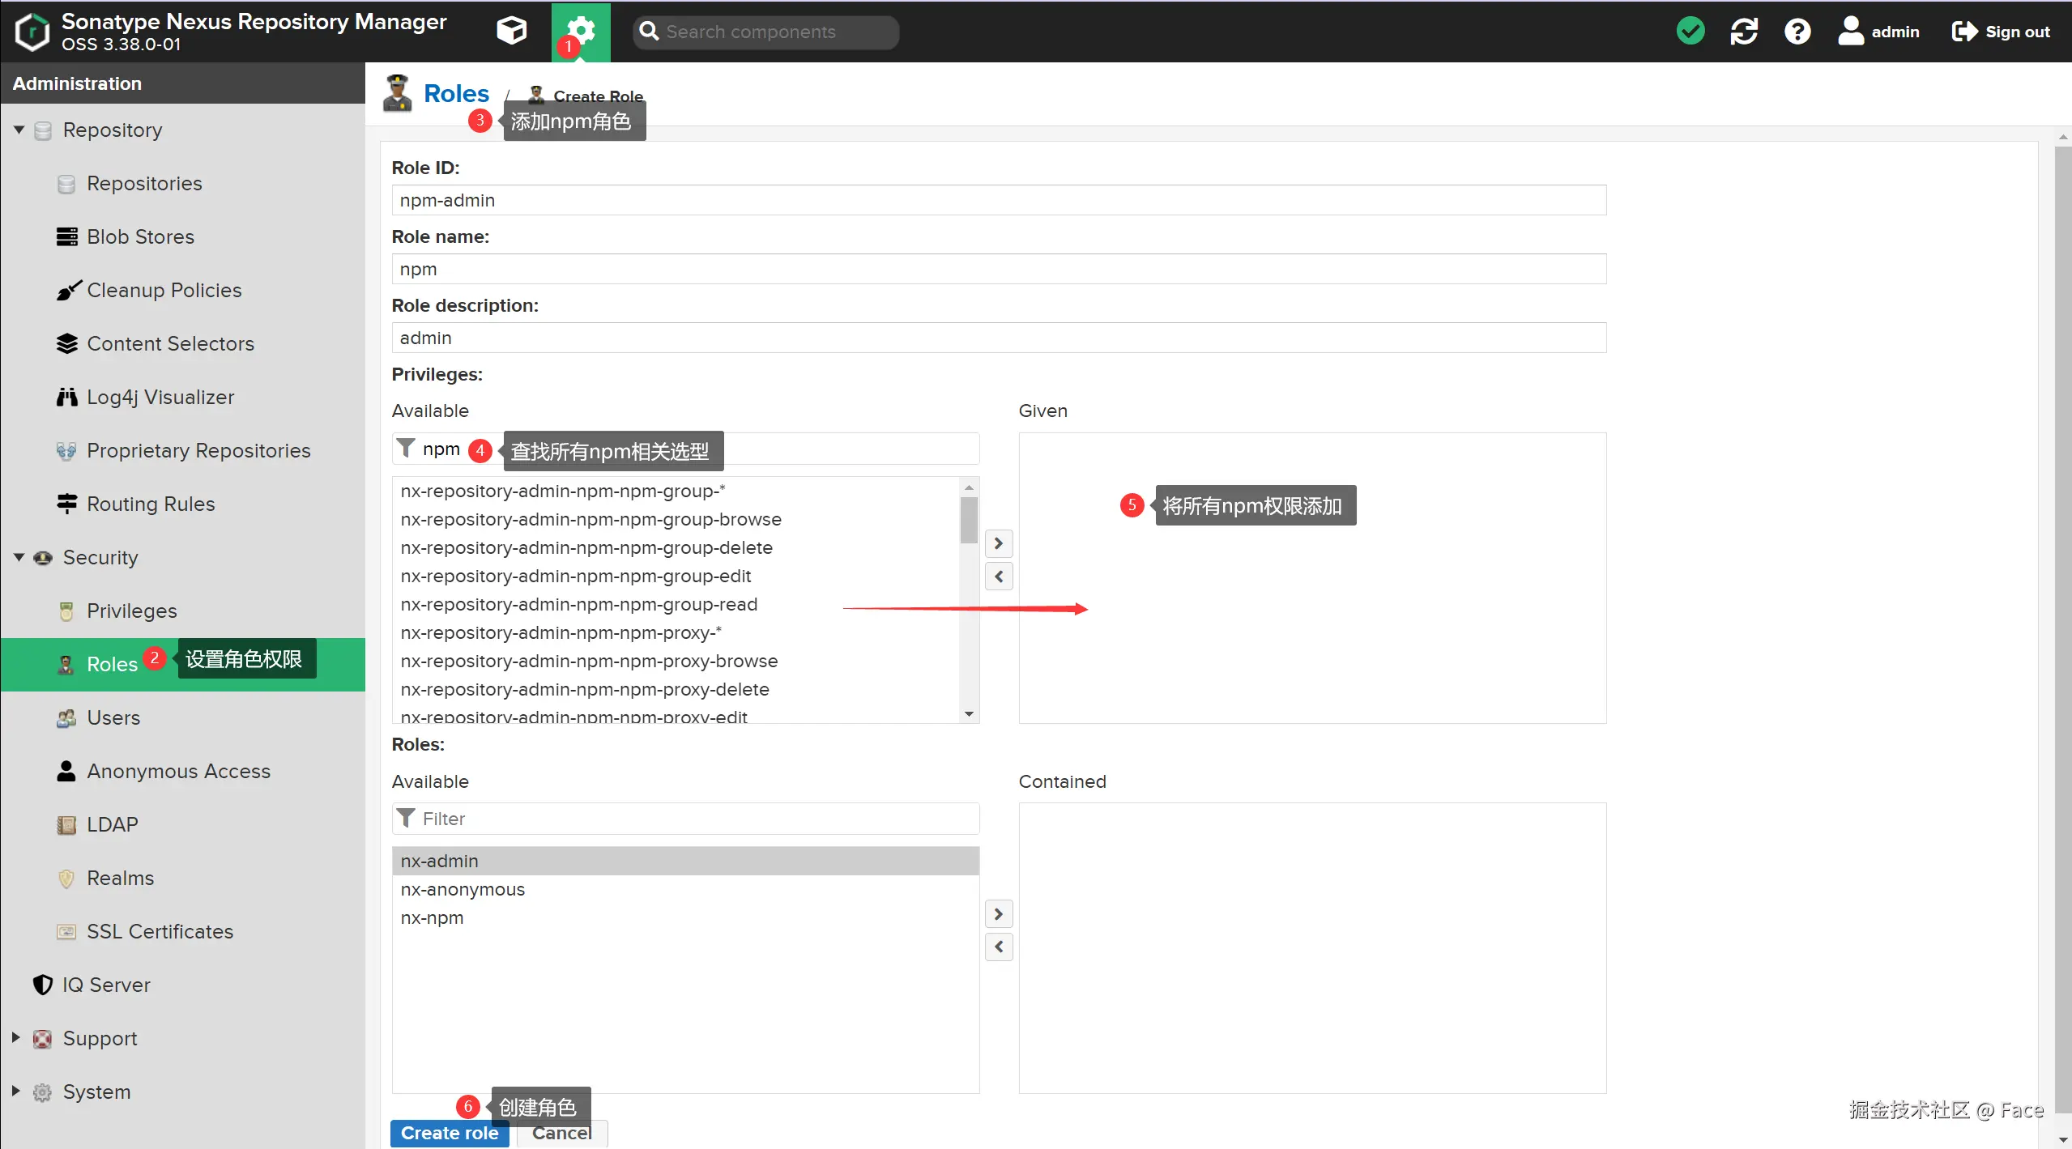Click the privileges list scrollbar thumb
Screen dimensions: 2072x1149
point(968,520)
